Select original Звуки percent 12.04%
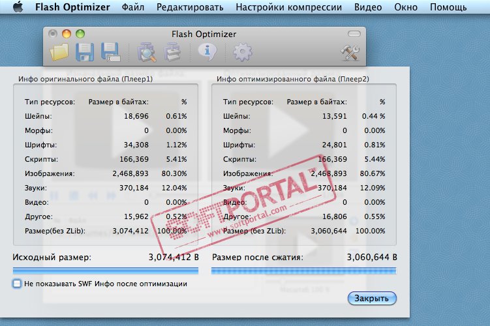This screenshot has height=326, width=490. point(174,188)
